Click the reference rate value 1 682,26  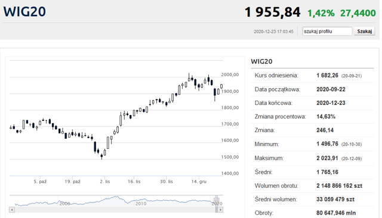tap(327, 76)
